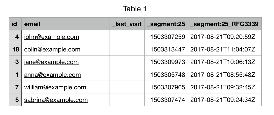Select the empty _last_visit cell for anna

(x=127, y=75)
